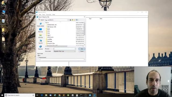Open Task View on the taskbar
172x97 pixels.
pos(37,95)
